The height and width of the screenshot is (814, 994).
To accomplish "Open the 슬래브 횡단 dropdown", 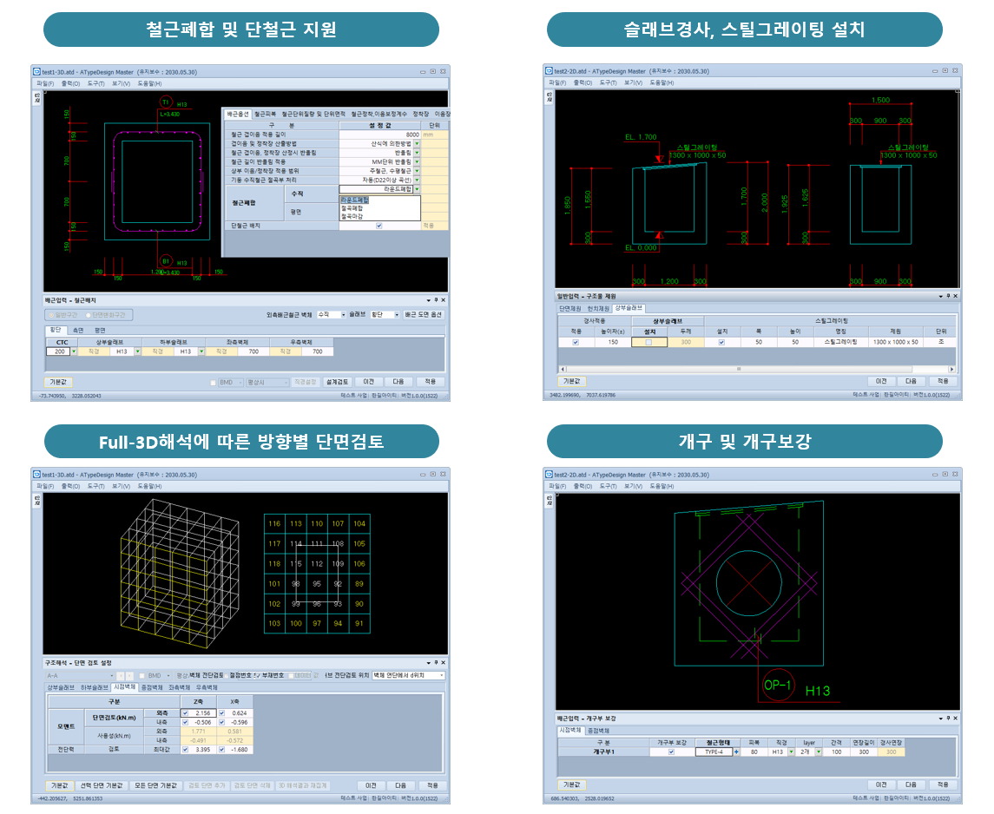I will click(x=397, y=315).
